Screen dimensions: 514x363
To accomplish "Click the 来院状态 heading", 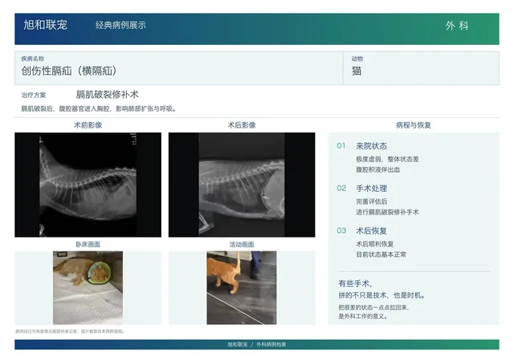I will click(372, 146).
